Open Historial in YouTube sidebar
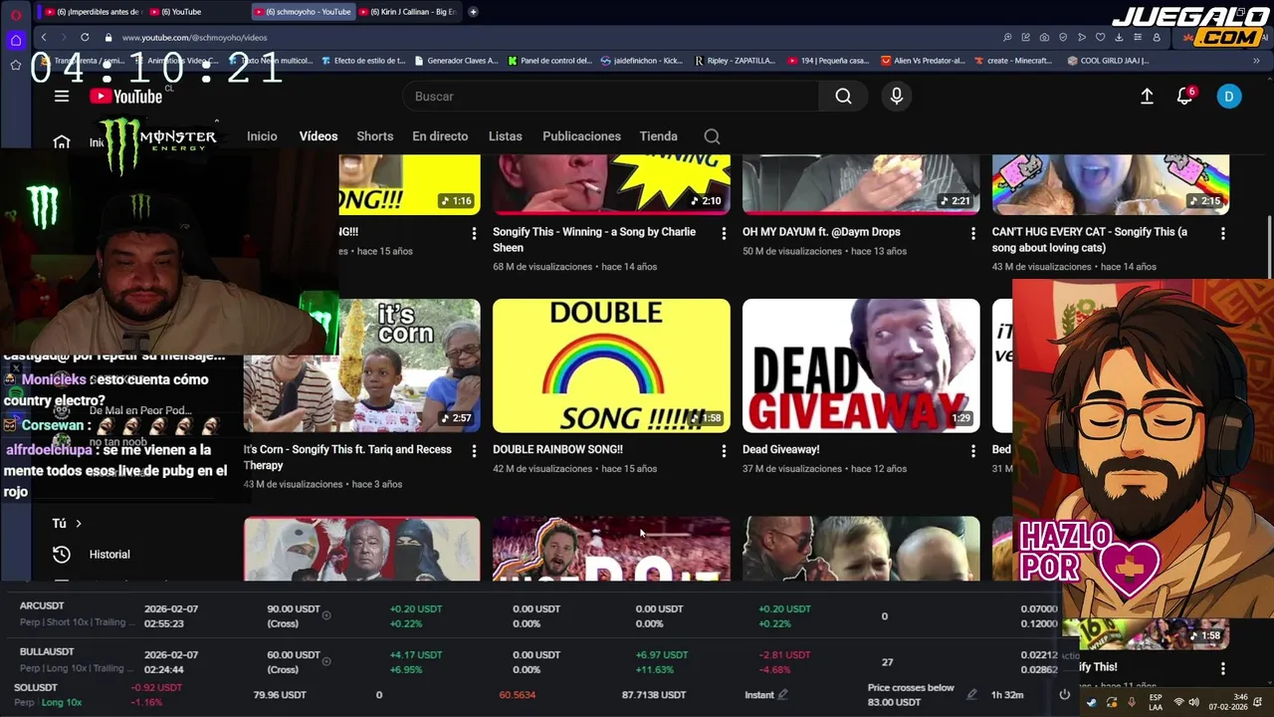The image size is (1274, 717). pos(109,555)
